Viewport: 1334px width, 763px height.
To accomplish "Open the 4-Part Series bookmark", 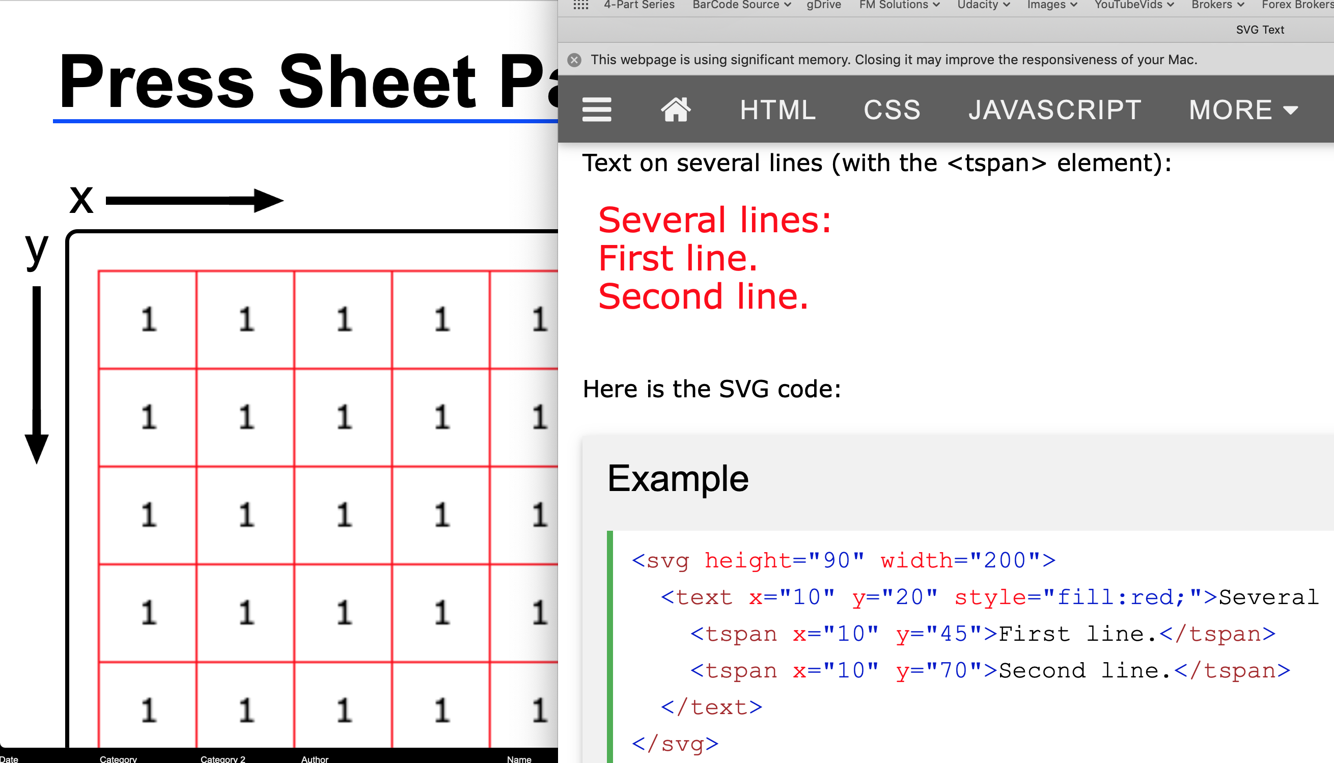I will point(639,5).
